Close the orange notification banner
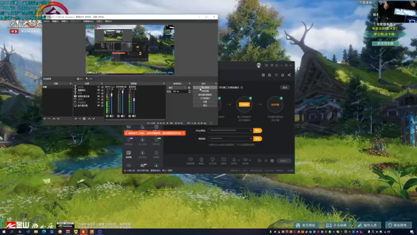The height and width of the screenshot is (235, 417). pos(183,133)
